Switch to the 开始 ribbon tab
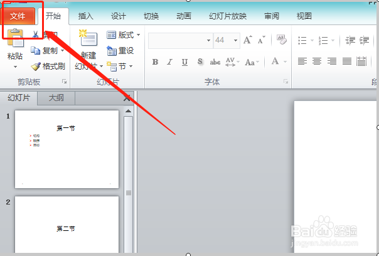This screenshot has height=256, width=379. 53,16
